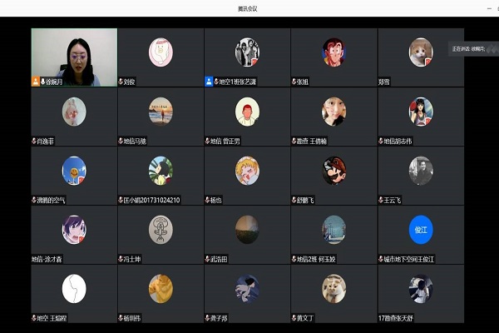The height and width of the screenshot is (333, 499).
Task: Toggle the mic icon next to 王云飞
Action: click(381, 200)
